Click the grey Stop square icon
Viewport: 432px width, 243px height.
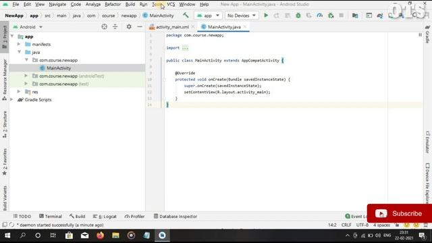[x=341, y=16]
